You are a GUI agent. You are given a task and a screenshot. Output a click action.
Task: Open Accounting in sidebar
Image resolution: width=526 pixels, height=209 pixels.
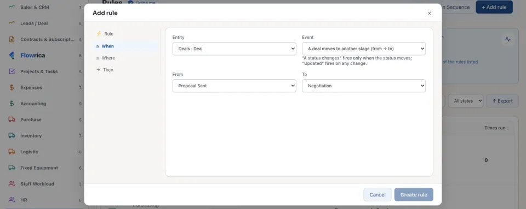click(45, 104)
